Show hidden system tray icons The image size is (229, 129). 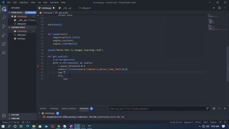[x=200, y=126]
